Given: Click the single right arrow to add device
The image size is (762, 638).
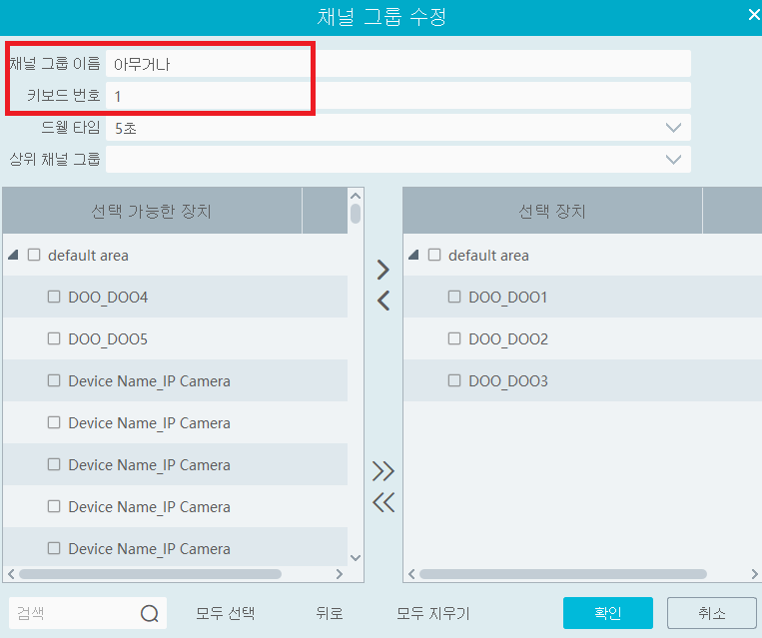Looking at the screenshot, I should tap(382, 270).
